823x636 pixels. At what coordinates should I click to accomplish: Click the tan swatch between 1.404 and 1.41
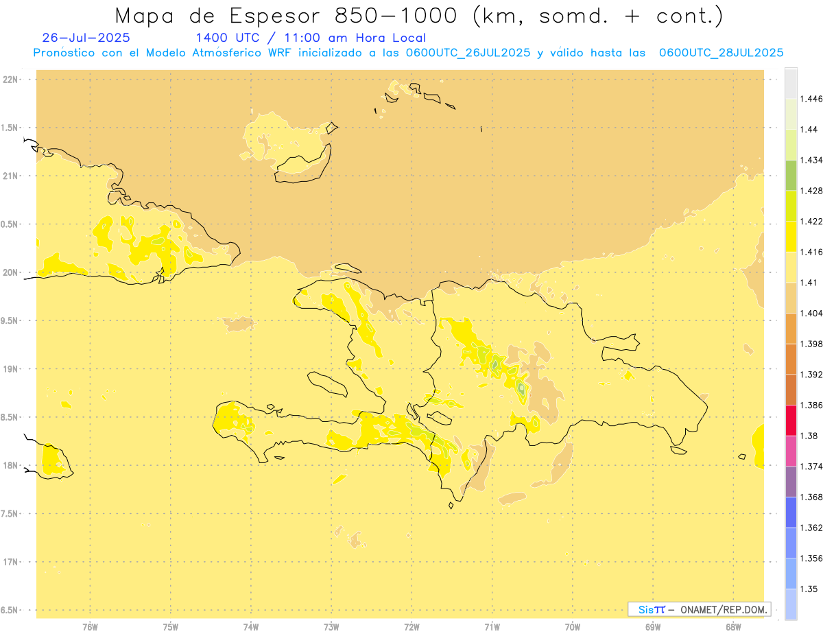click(791, 298)
